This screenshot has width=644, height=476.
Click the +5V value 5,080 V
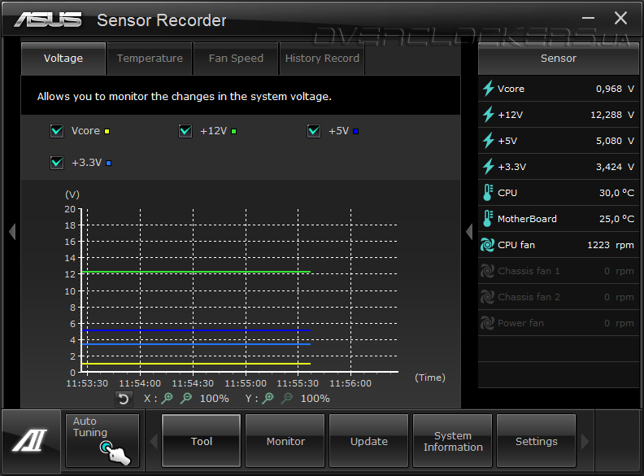point(615,141)
